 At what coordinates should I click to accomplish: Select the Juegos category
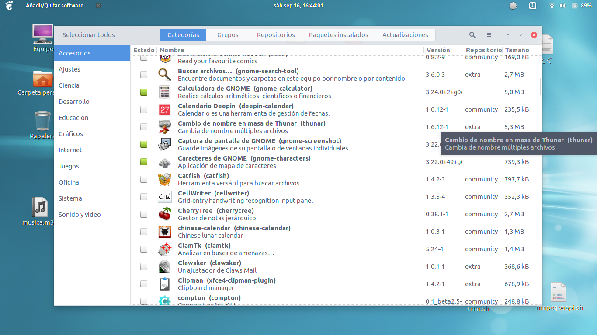(x=92, y=166)
